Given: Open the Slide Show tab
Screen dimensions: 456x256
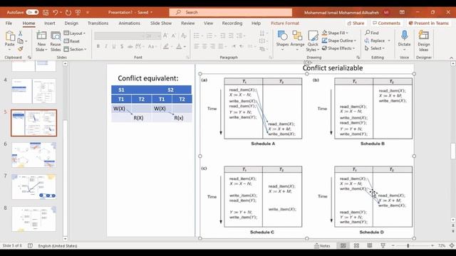Looking at the screenshot, I should click(x=161, y=23).
